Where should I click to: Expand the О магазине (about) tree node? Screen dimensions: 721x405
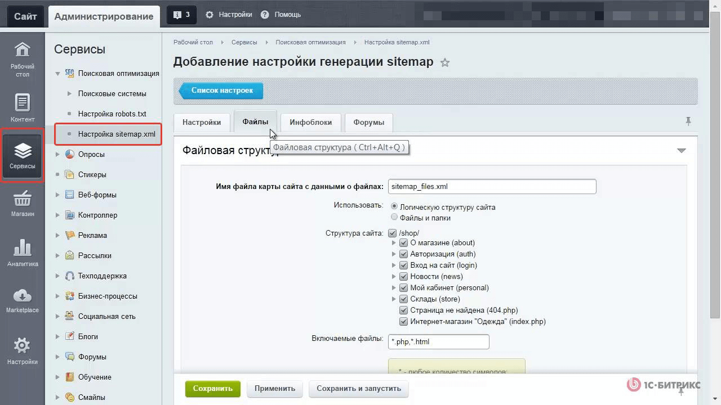click(394, 242)
